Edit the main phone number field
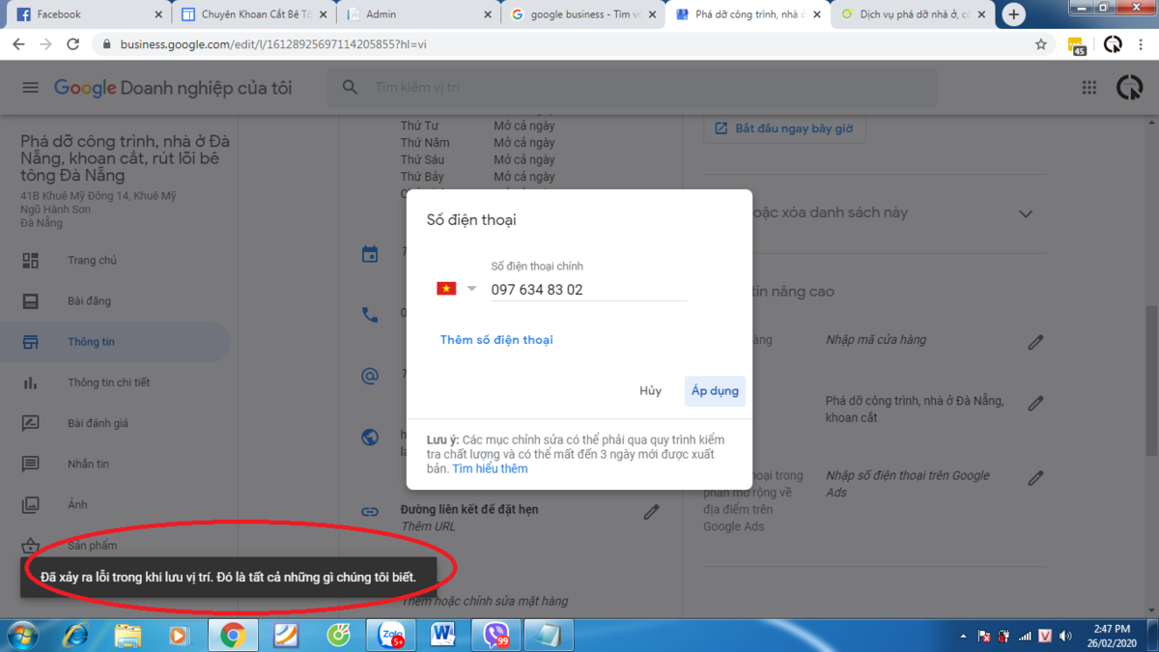 (588, 290)
